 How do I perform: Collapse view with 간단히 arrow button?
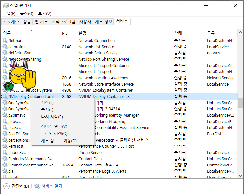click(x=6, y=186)
